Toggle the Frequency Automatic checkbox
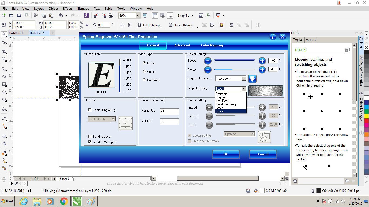 [x=189, y=141]
